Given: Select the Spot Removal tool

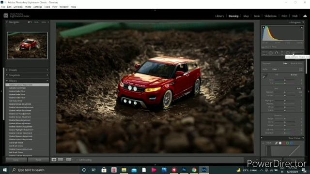Looking at the screenshot, I should point(270,53).
